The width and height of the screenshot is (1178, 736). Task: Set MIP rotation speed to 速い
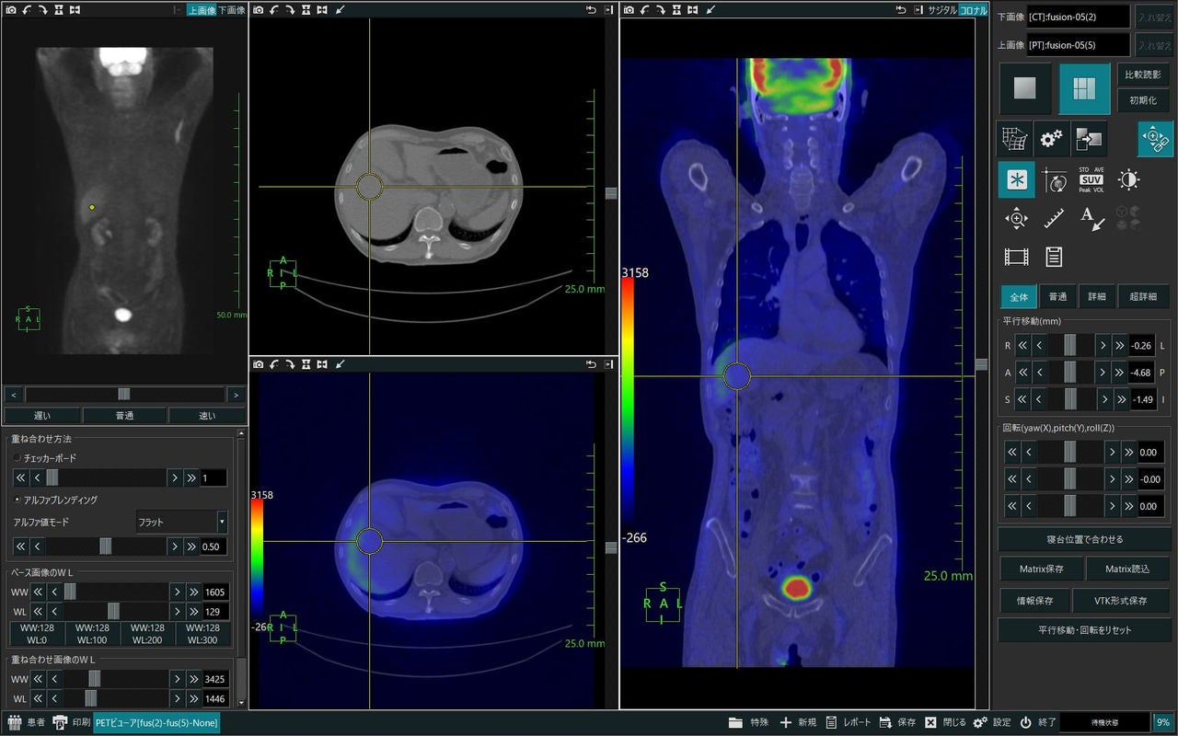click(x=207, y=416)
